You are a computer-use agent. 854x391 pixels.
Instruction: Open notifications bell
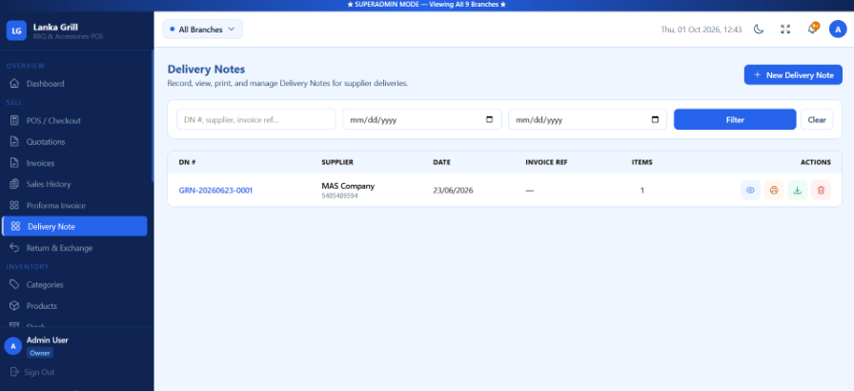coord(812,30)
